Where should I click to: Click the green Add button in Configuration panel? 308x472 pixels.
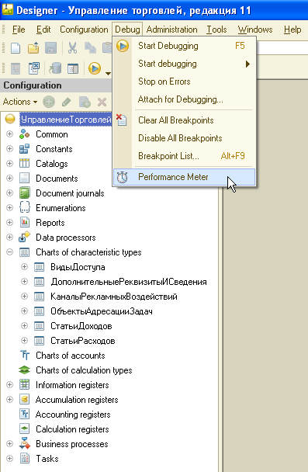pyautogui.click(x=49, y=102)
